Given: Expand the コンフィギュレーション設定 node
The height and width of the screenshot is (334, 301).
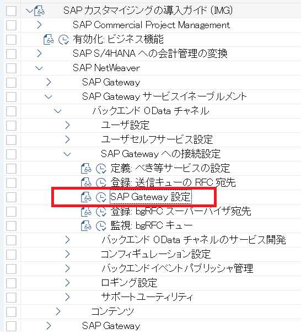Looking at the screenshot, I should [67, 254].
